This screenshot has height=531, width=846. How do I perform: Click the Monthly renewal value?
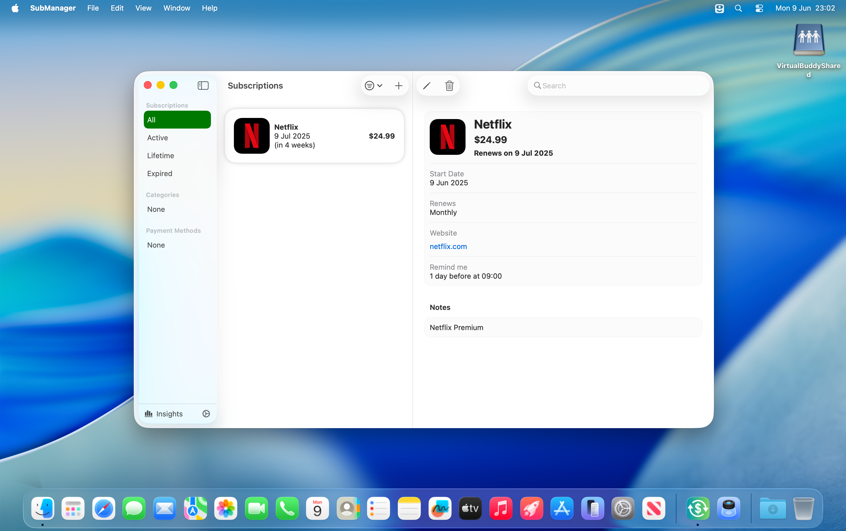click(x=443, y=212)
